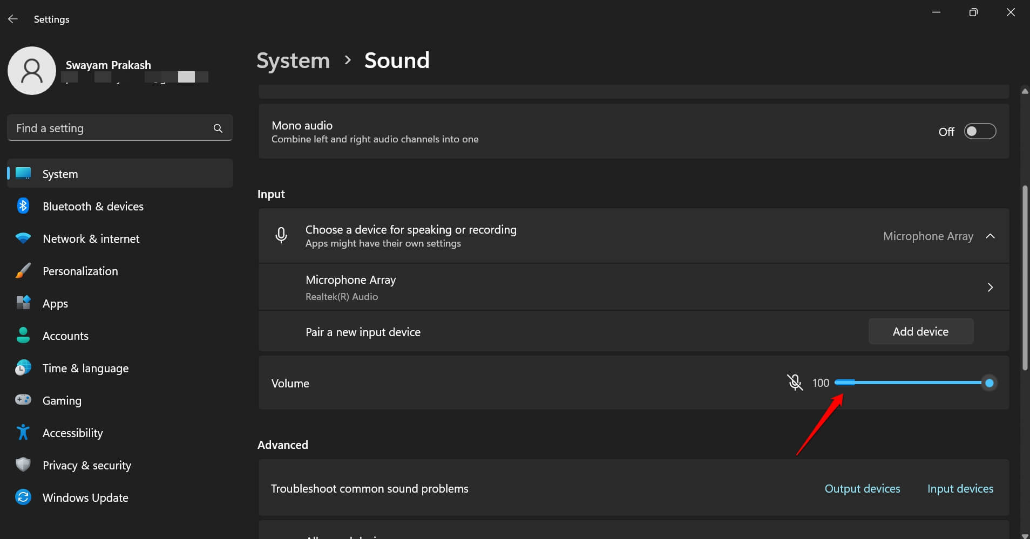1030x539 pixels.
Task: Select the Personalization paintbrush icon
Action: click(x=23, y=271)
